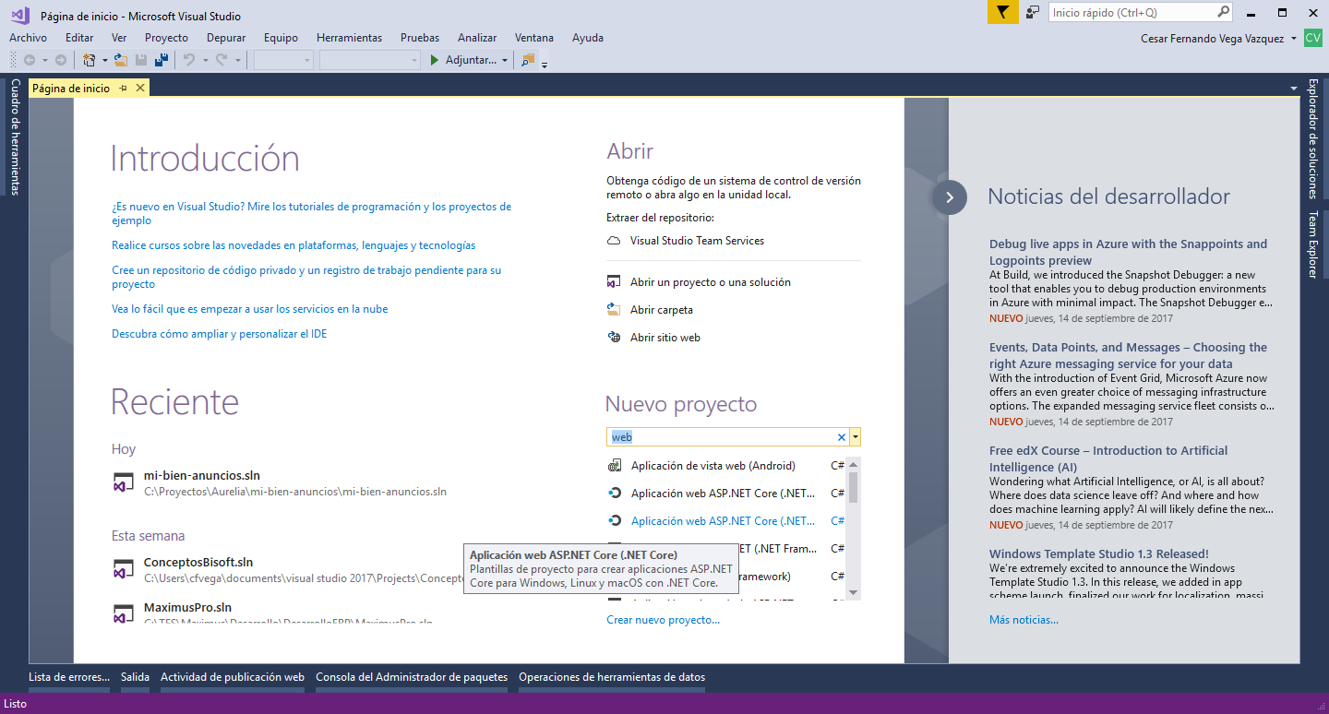The height and width of the screenshot is (714, 1329).
Task: Click the mi-bien-anuncios.sln solution icon
Action: pos(125,482)
